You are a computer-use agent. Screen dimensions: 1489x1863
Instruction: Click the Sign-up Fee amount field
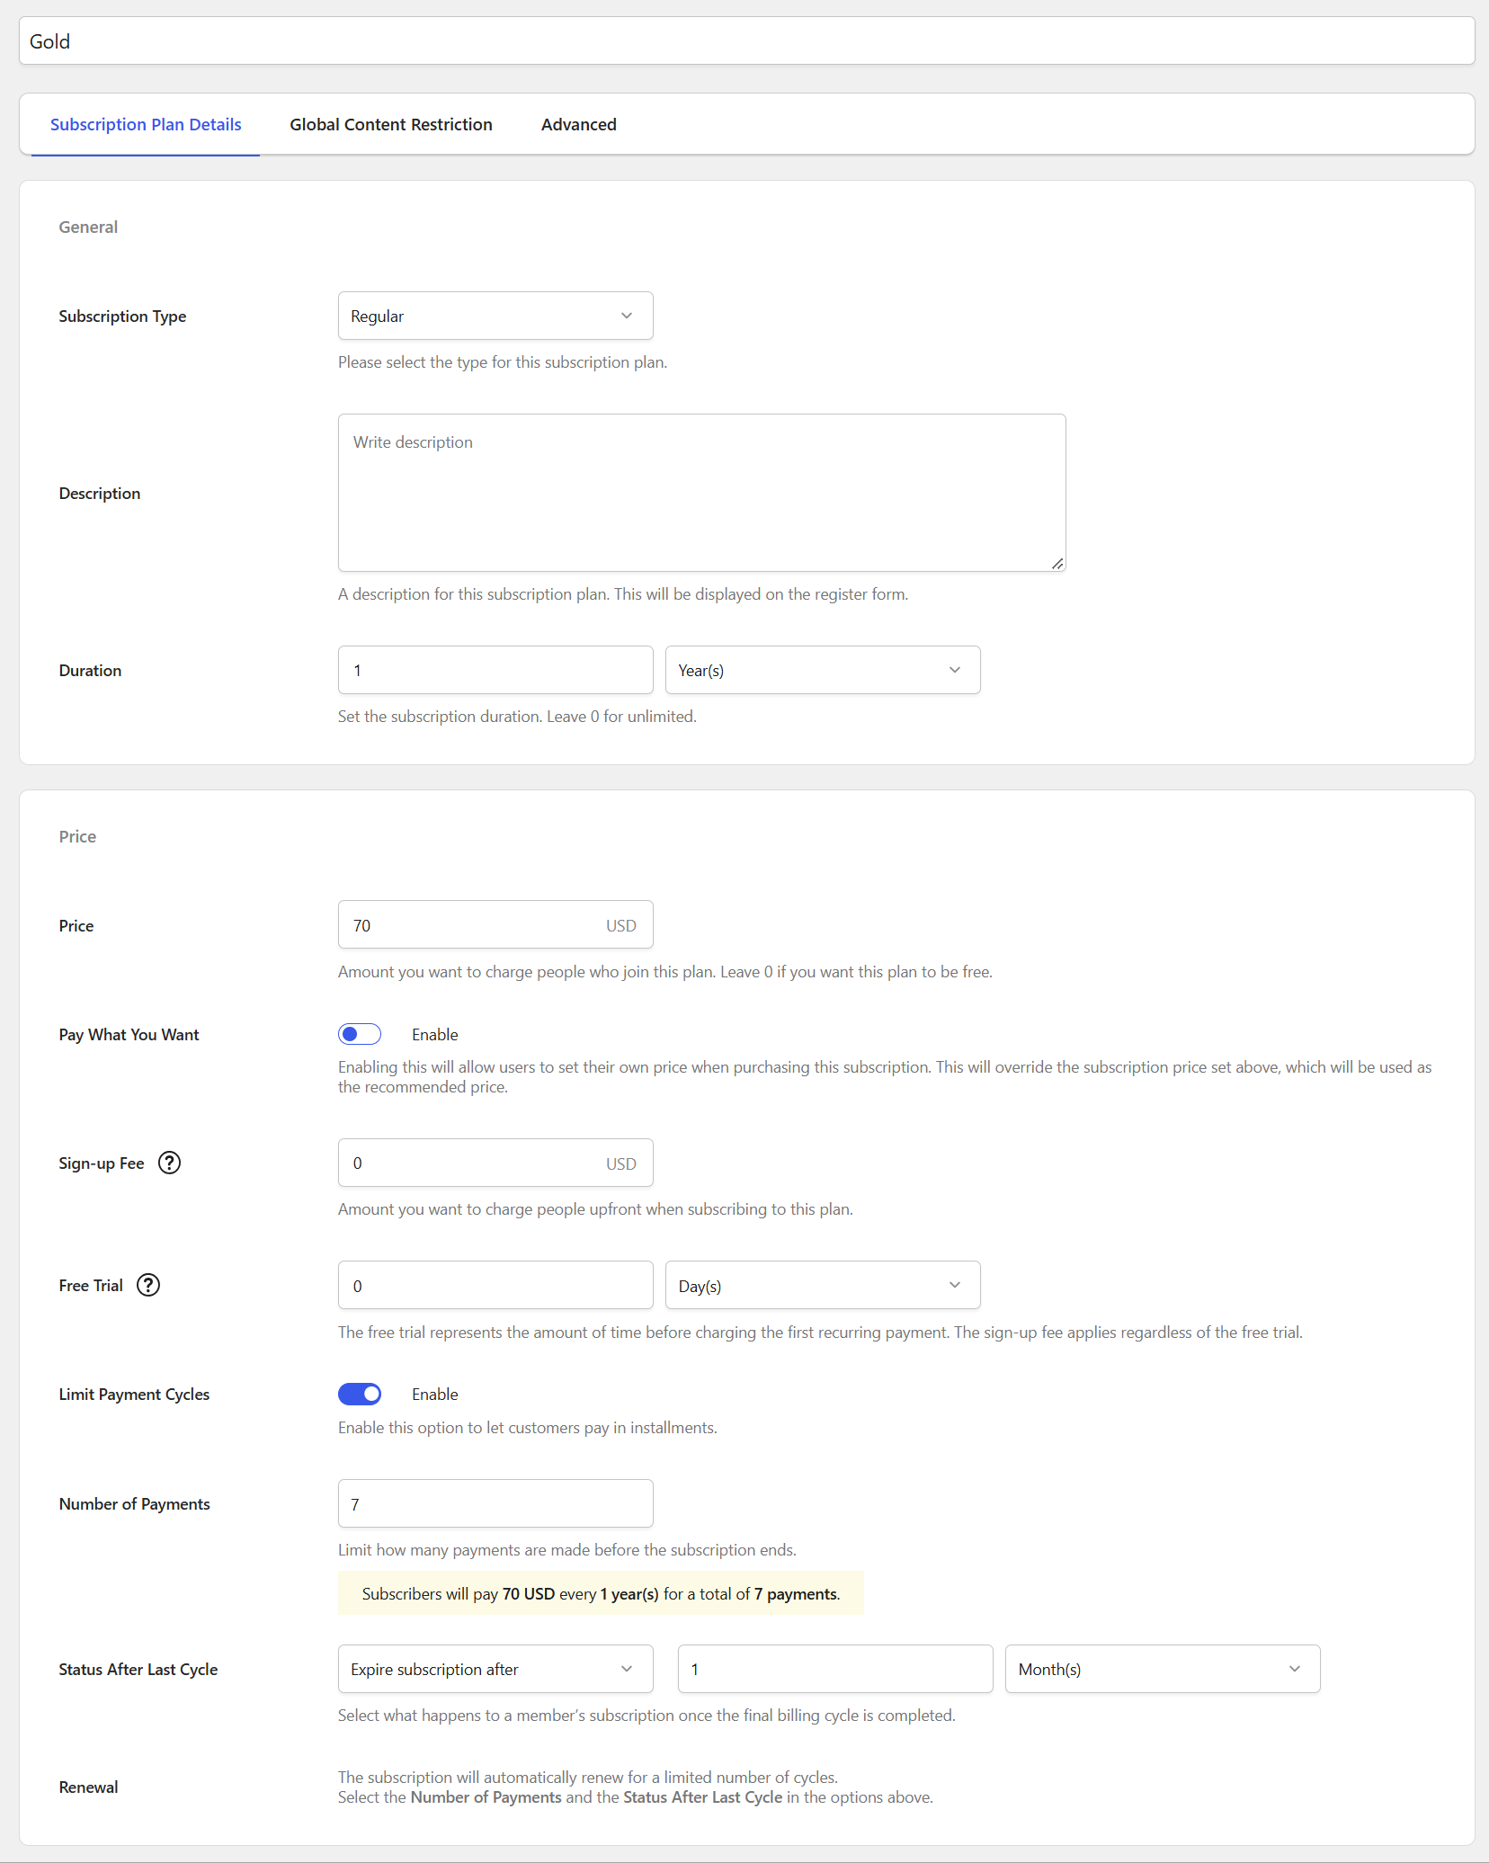click(x=495, y=1163)
